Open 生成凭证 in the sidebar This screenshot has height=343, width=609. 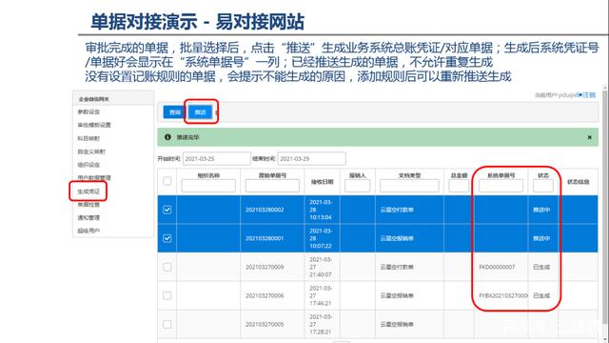pos(88,192)
